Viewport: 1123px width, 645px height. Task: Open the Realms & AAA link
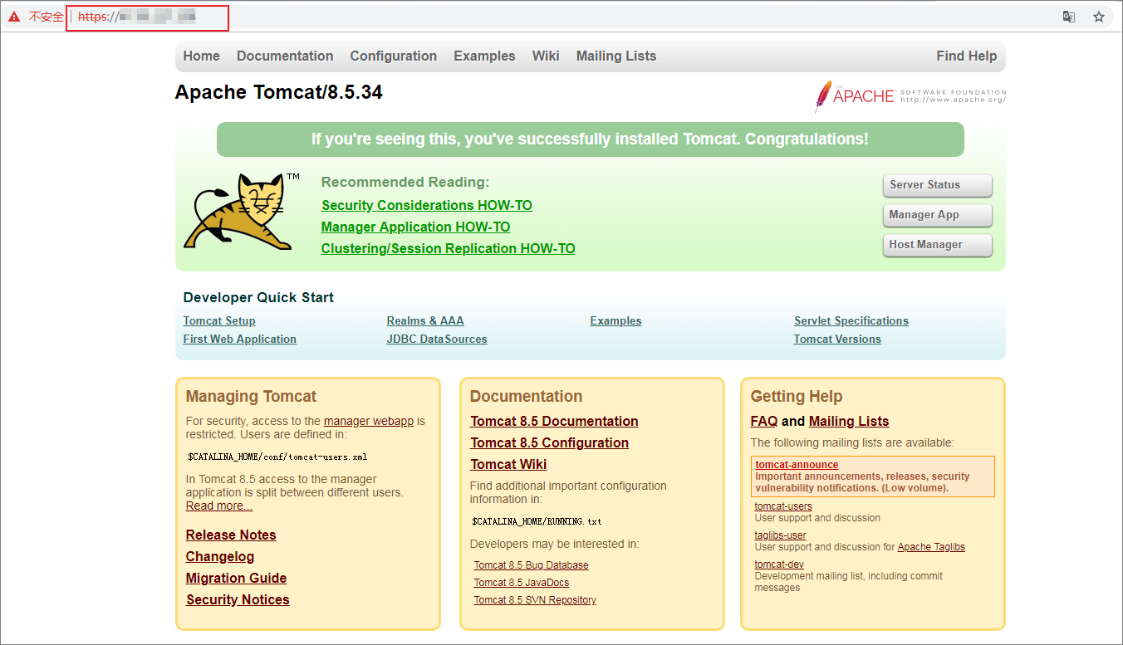[x=425, y=320]
